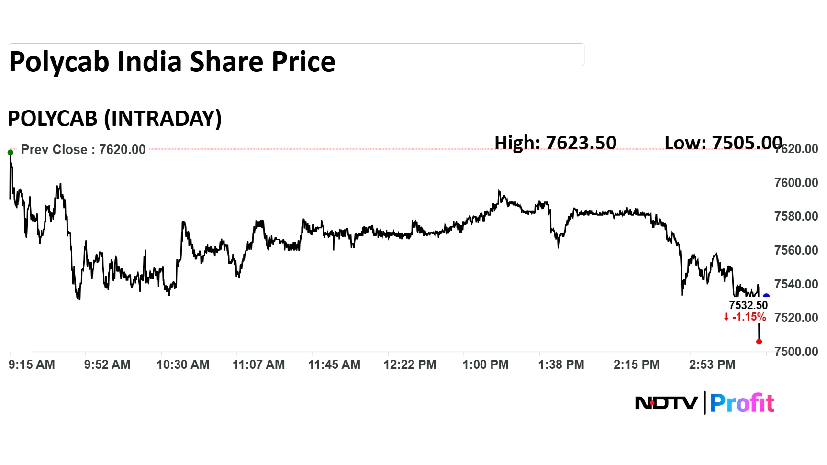Click the Low: 7505.00 label
Viewport: 827px width, 465px height.
(723, 143)
